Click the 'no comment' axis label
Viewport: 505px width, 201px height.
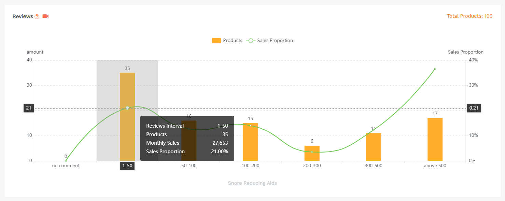click(x=66, y=166)
